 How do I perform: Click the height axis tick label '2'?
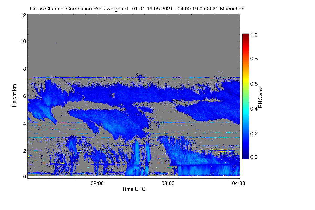click(24, 151)
